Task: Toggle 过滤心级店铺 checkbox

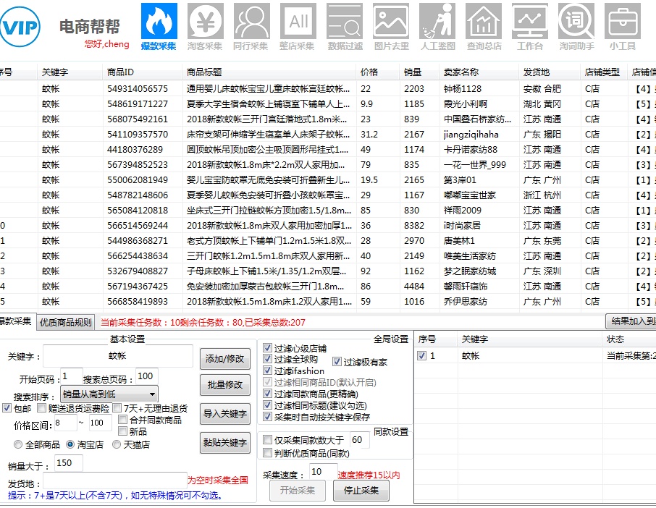Action: pyautogui.click(x=268, y=348)
